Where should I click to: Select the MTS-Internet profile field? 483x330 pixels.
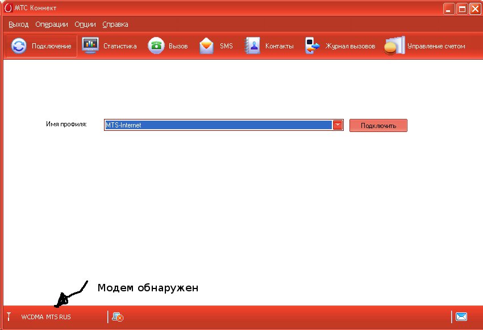tap(218, 125)
